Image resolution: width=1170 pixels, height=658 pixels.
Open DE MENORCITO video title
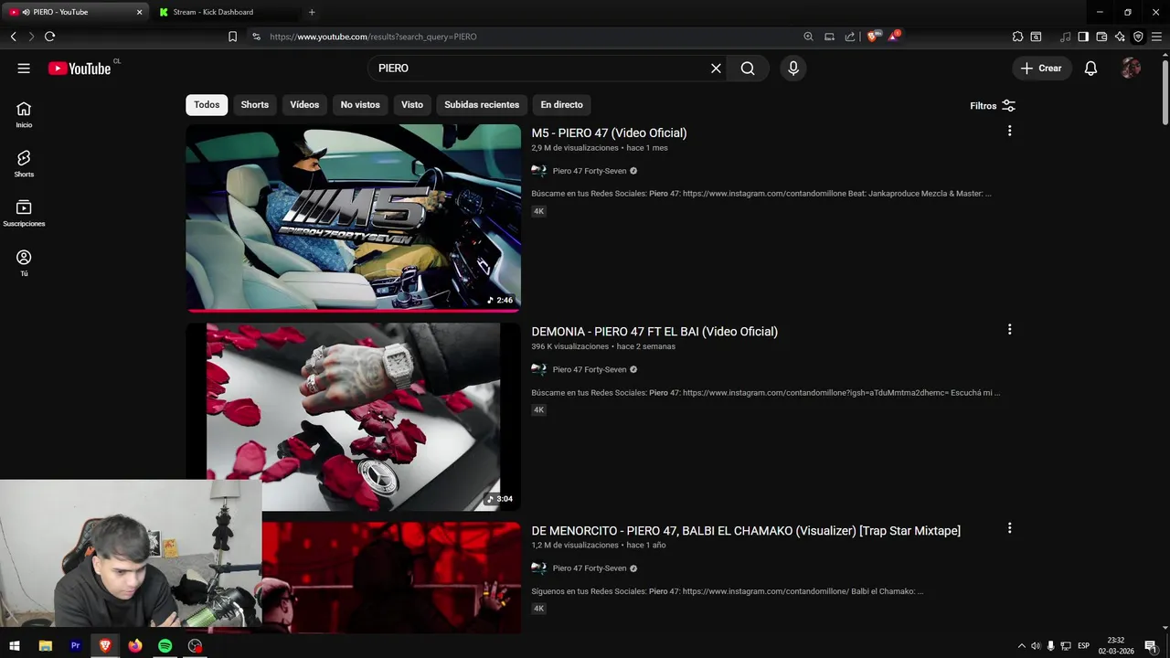tap(746, 531)
